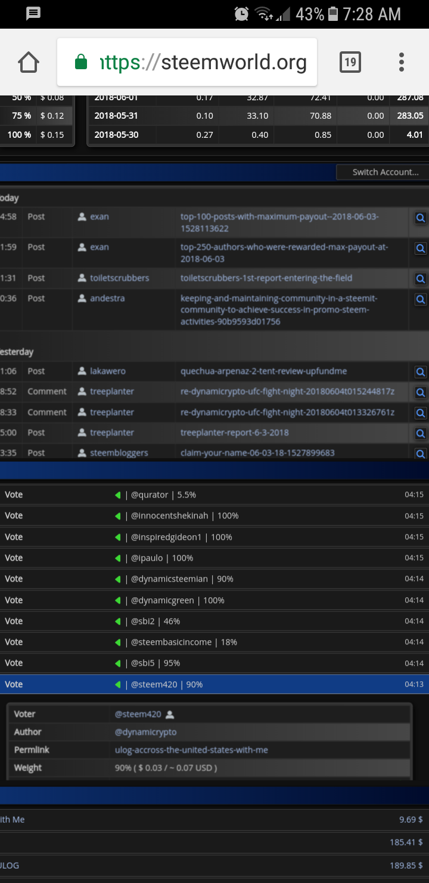Screen dimensions: 429x883
Task: Open the top-100-posts-with-maximum-payout link
Action: coord(279,223)
